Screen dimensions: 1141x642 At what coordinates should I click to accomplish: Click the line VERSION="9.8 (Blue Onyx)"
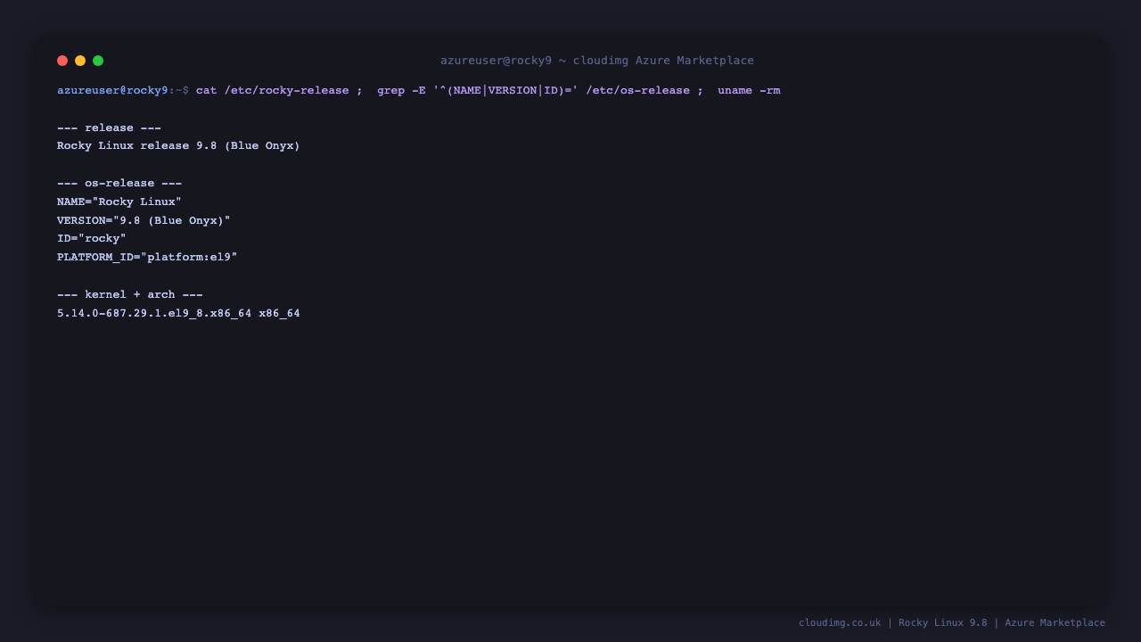pos(144,220)
